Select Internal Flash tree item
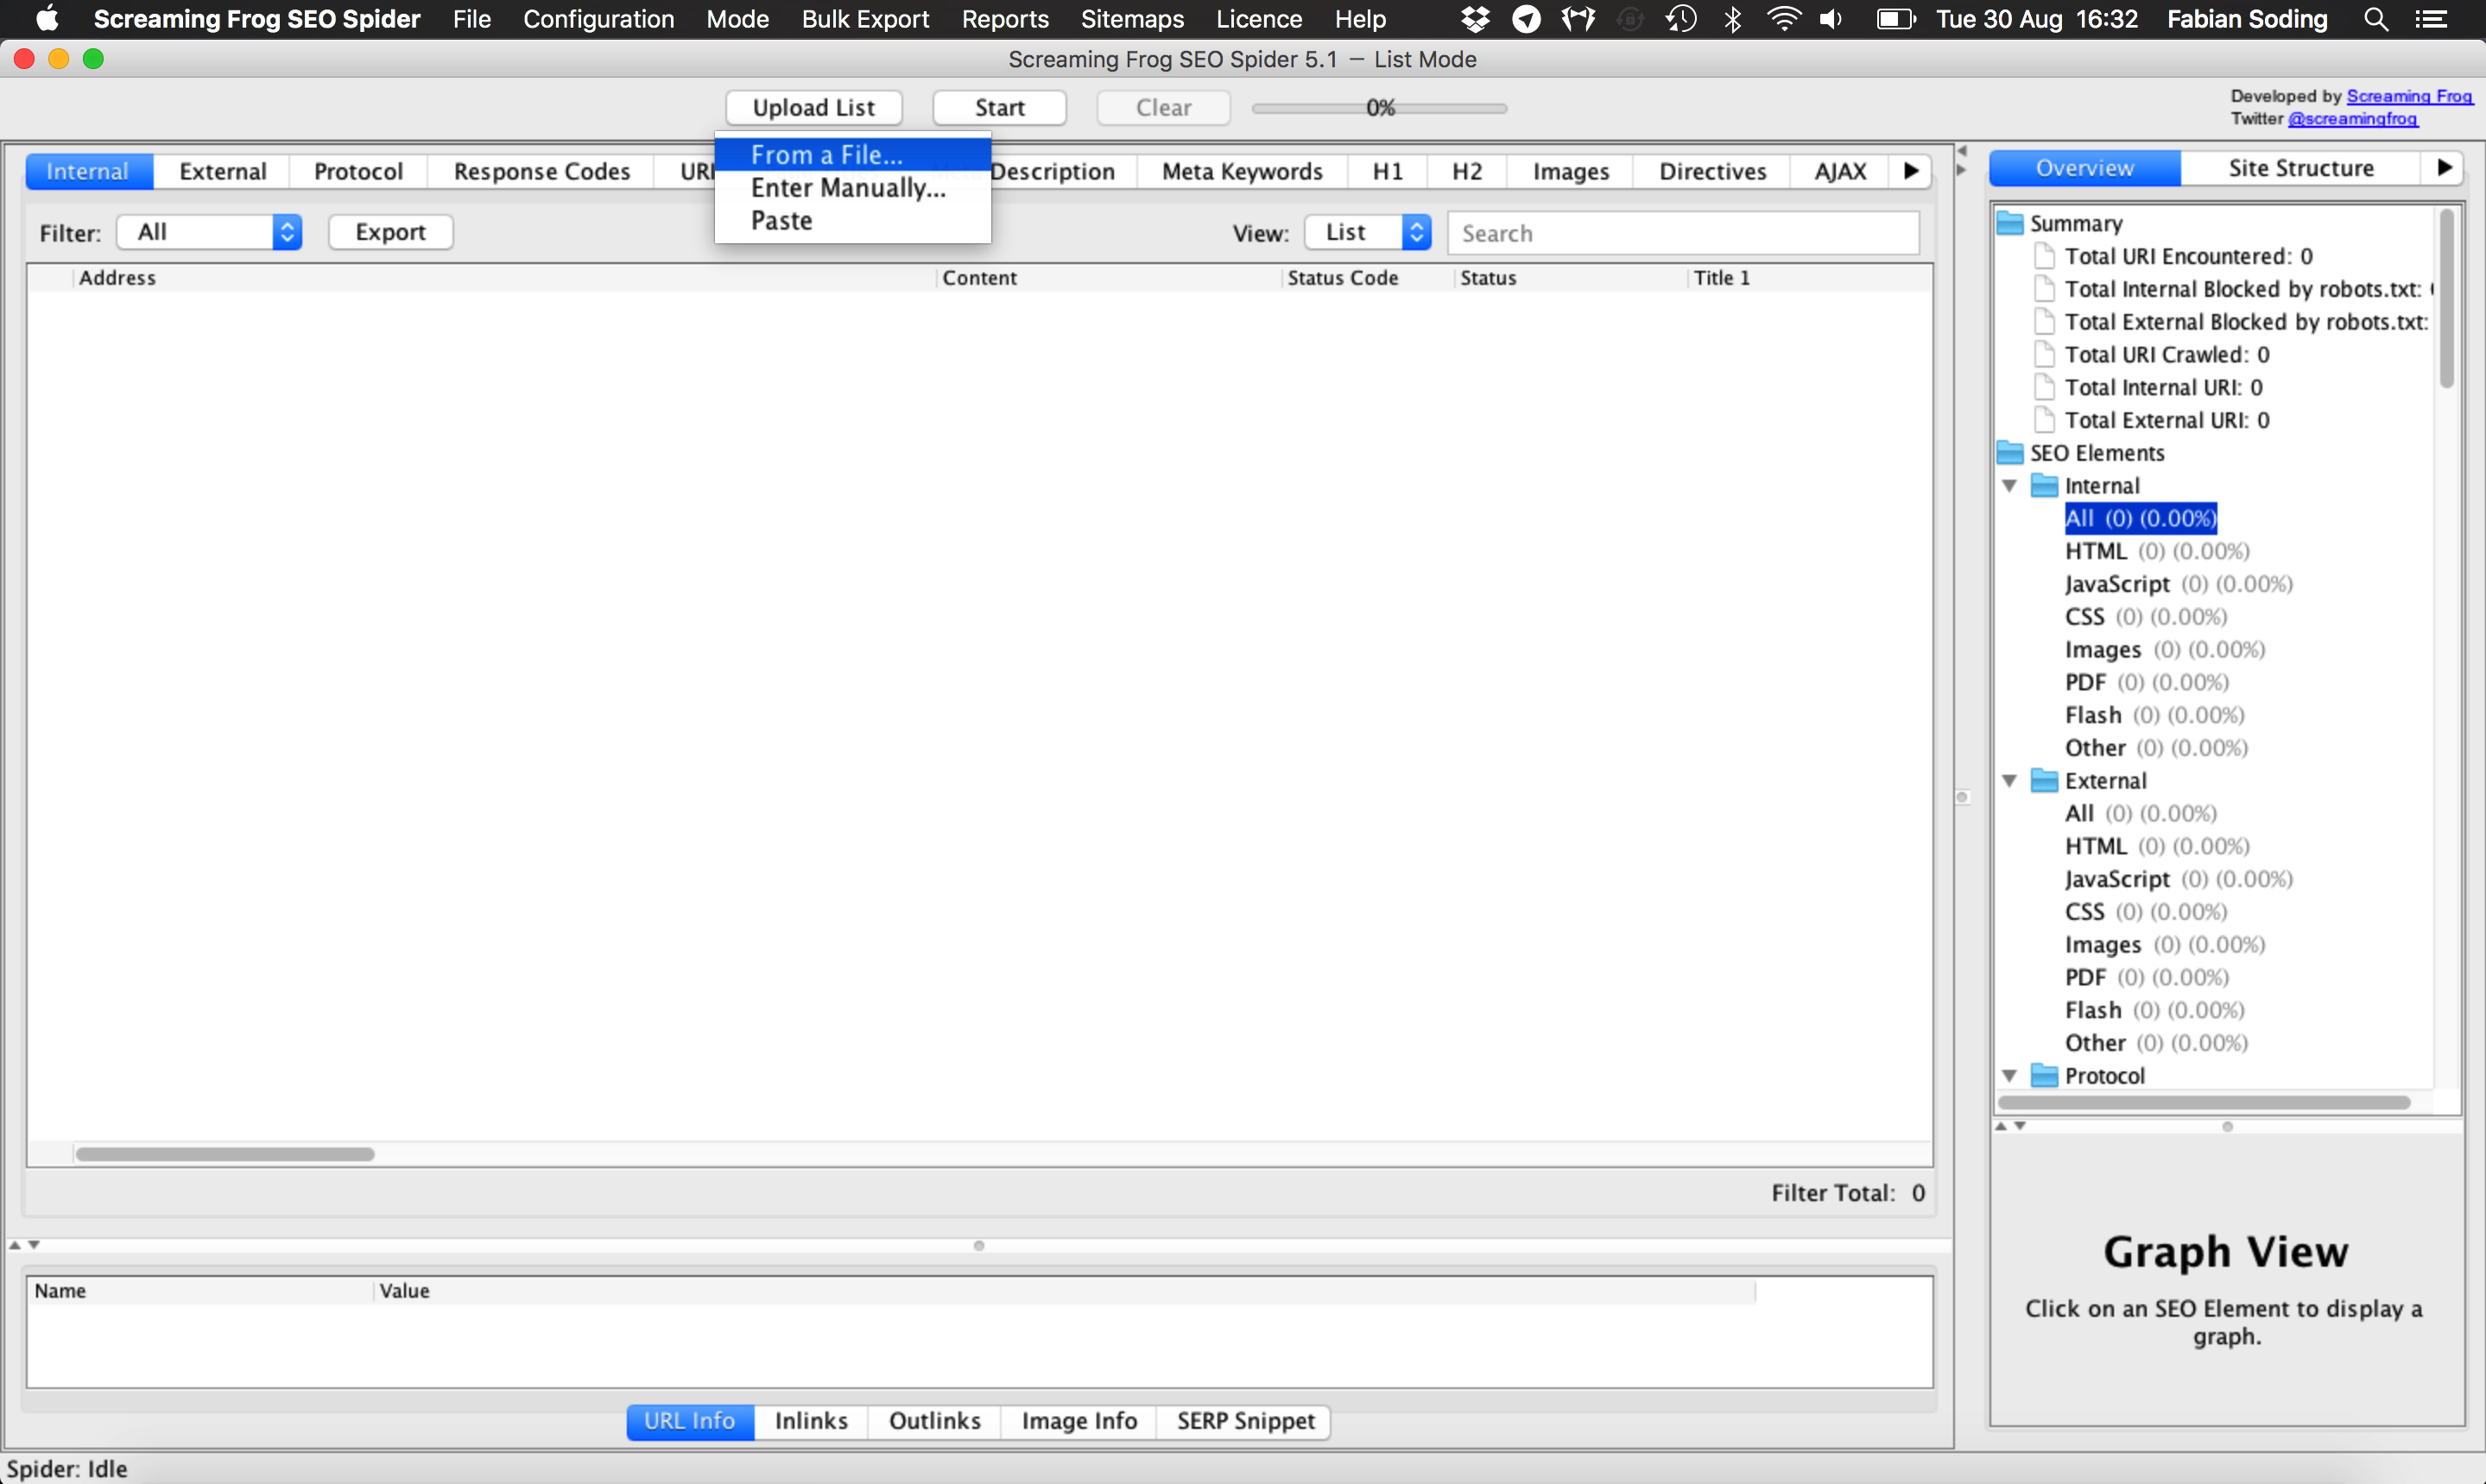This screenshot has height=1484, width=2486. pyautogui.click(x=2154, y=715)
